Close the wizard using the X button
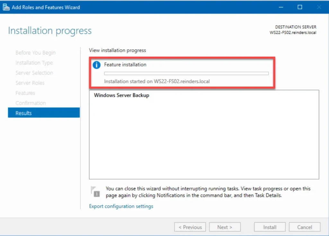The width and height of the screenshot is (329, 236). point(319,7)
